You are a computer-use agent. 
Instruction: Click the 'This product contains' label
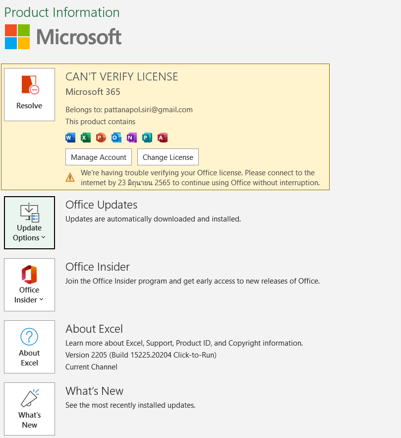(x=100, y=122)
